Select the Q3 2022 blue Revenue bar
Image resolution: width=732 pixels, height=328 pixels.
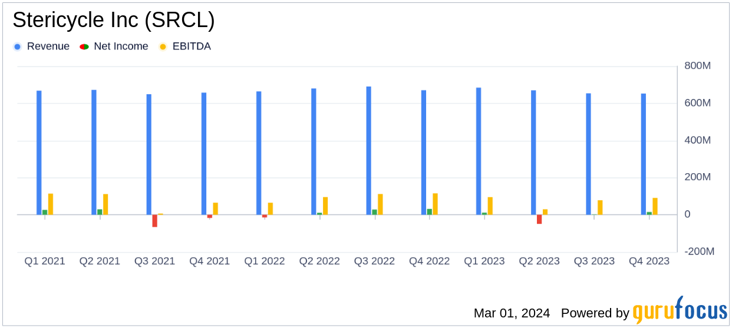click(x=369, y=151)
